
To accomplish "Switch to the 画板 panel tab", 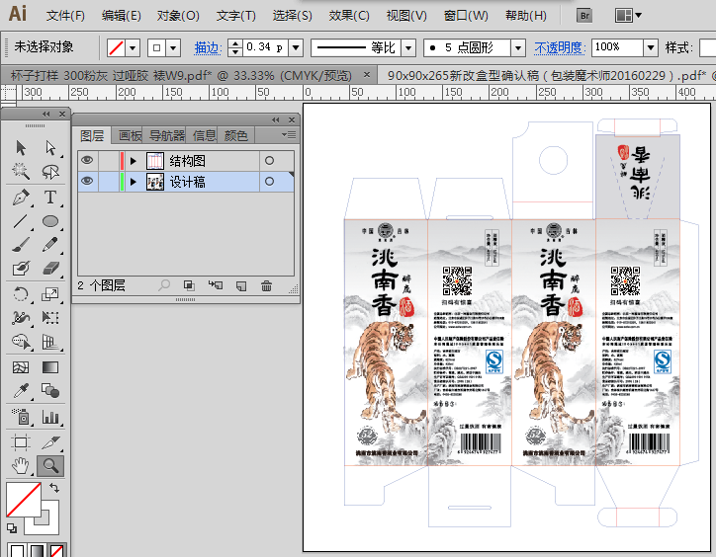I will point(130,135).
